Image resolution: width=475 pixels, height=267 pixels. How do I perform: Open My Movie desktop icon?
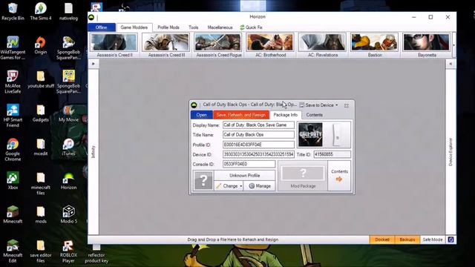coord(68,113)
